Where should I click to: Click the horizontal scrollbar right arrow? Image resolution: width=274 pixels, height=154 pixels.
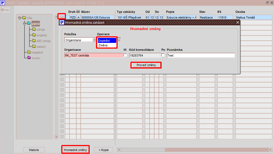click(270, 150)
